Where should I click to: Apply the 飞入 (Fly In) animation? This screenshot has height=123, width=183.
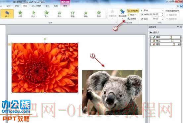[x=46, y=14]
